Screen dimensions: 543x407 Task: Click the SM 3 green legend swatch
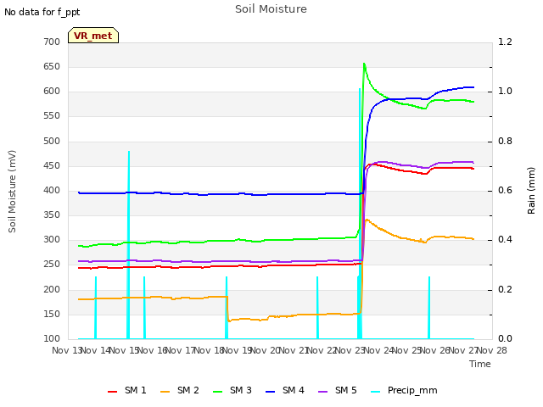218,392
